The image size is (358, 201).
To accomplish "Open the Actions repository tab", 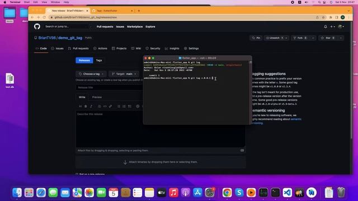I will coord(100,49).
